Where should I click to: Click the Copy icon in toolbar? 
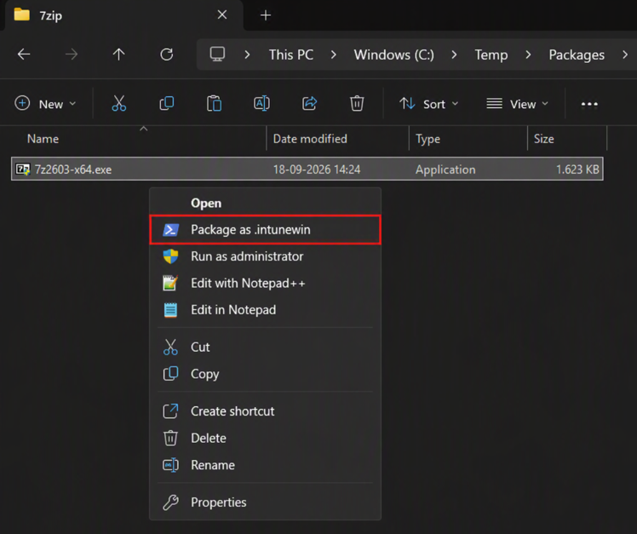(167, 104)
